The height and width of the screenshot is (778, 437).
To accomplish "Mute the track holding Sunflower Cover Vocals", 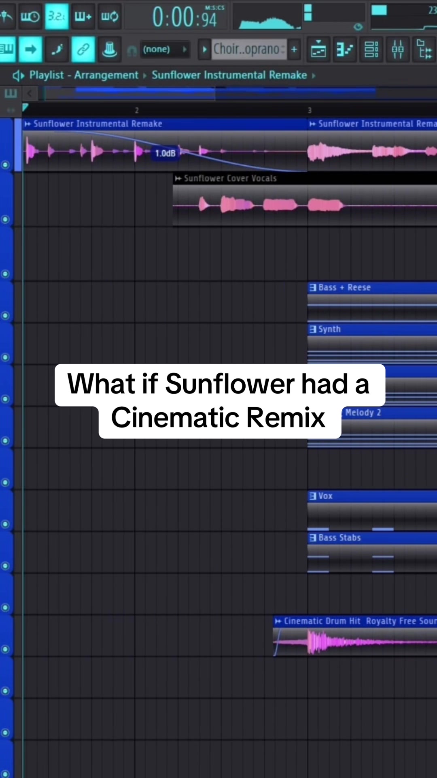I will coord(5,220).
